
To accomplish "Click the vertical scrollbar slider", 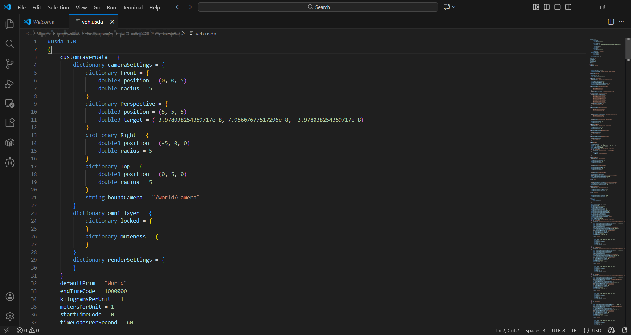I will [x=628, y=49].
